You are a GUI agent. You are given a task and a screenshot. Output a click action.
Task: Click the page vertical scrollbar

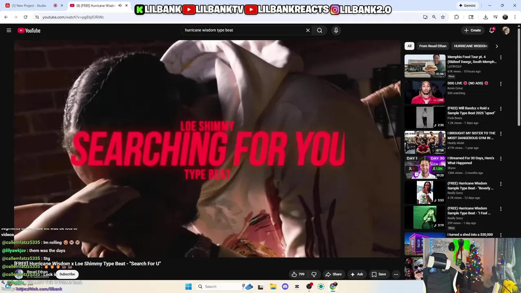(519, 77)
